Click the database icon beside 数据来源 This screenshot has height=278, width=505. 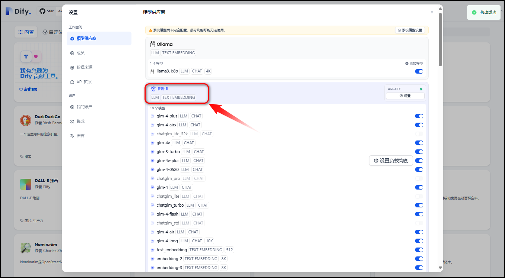pos(72,68)
